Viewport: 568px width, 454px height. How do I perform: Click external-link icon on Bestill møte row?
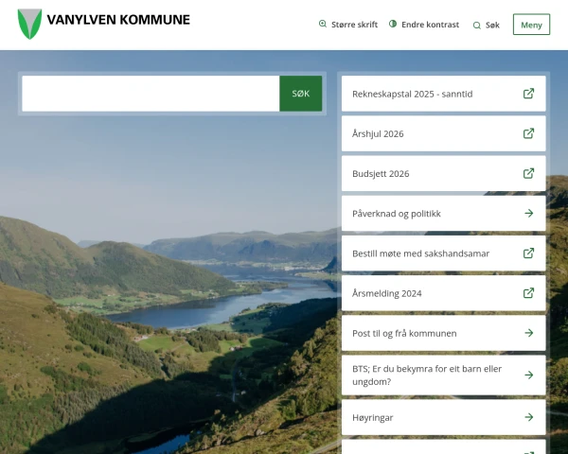528,253
